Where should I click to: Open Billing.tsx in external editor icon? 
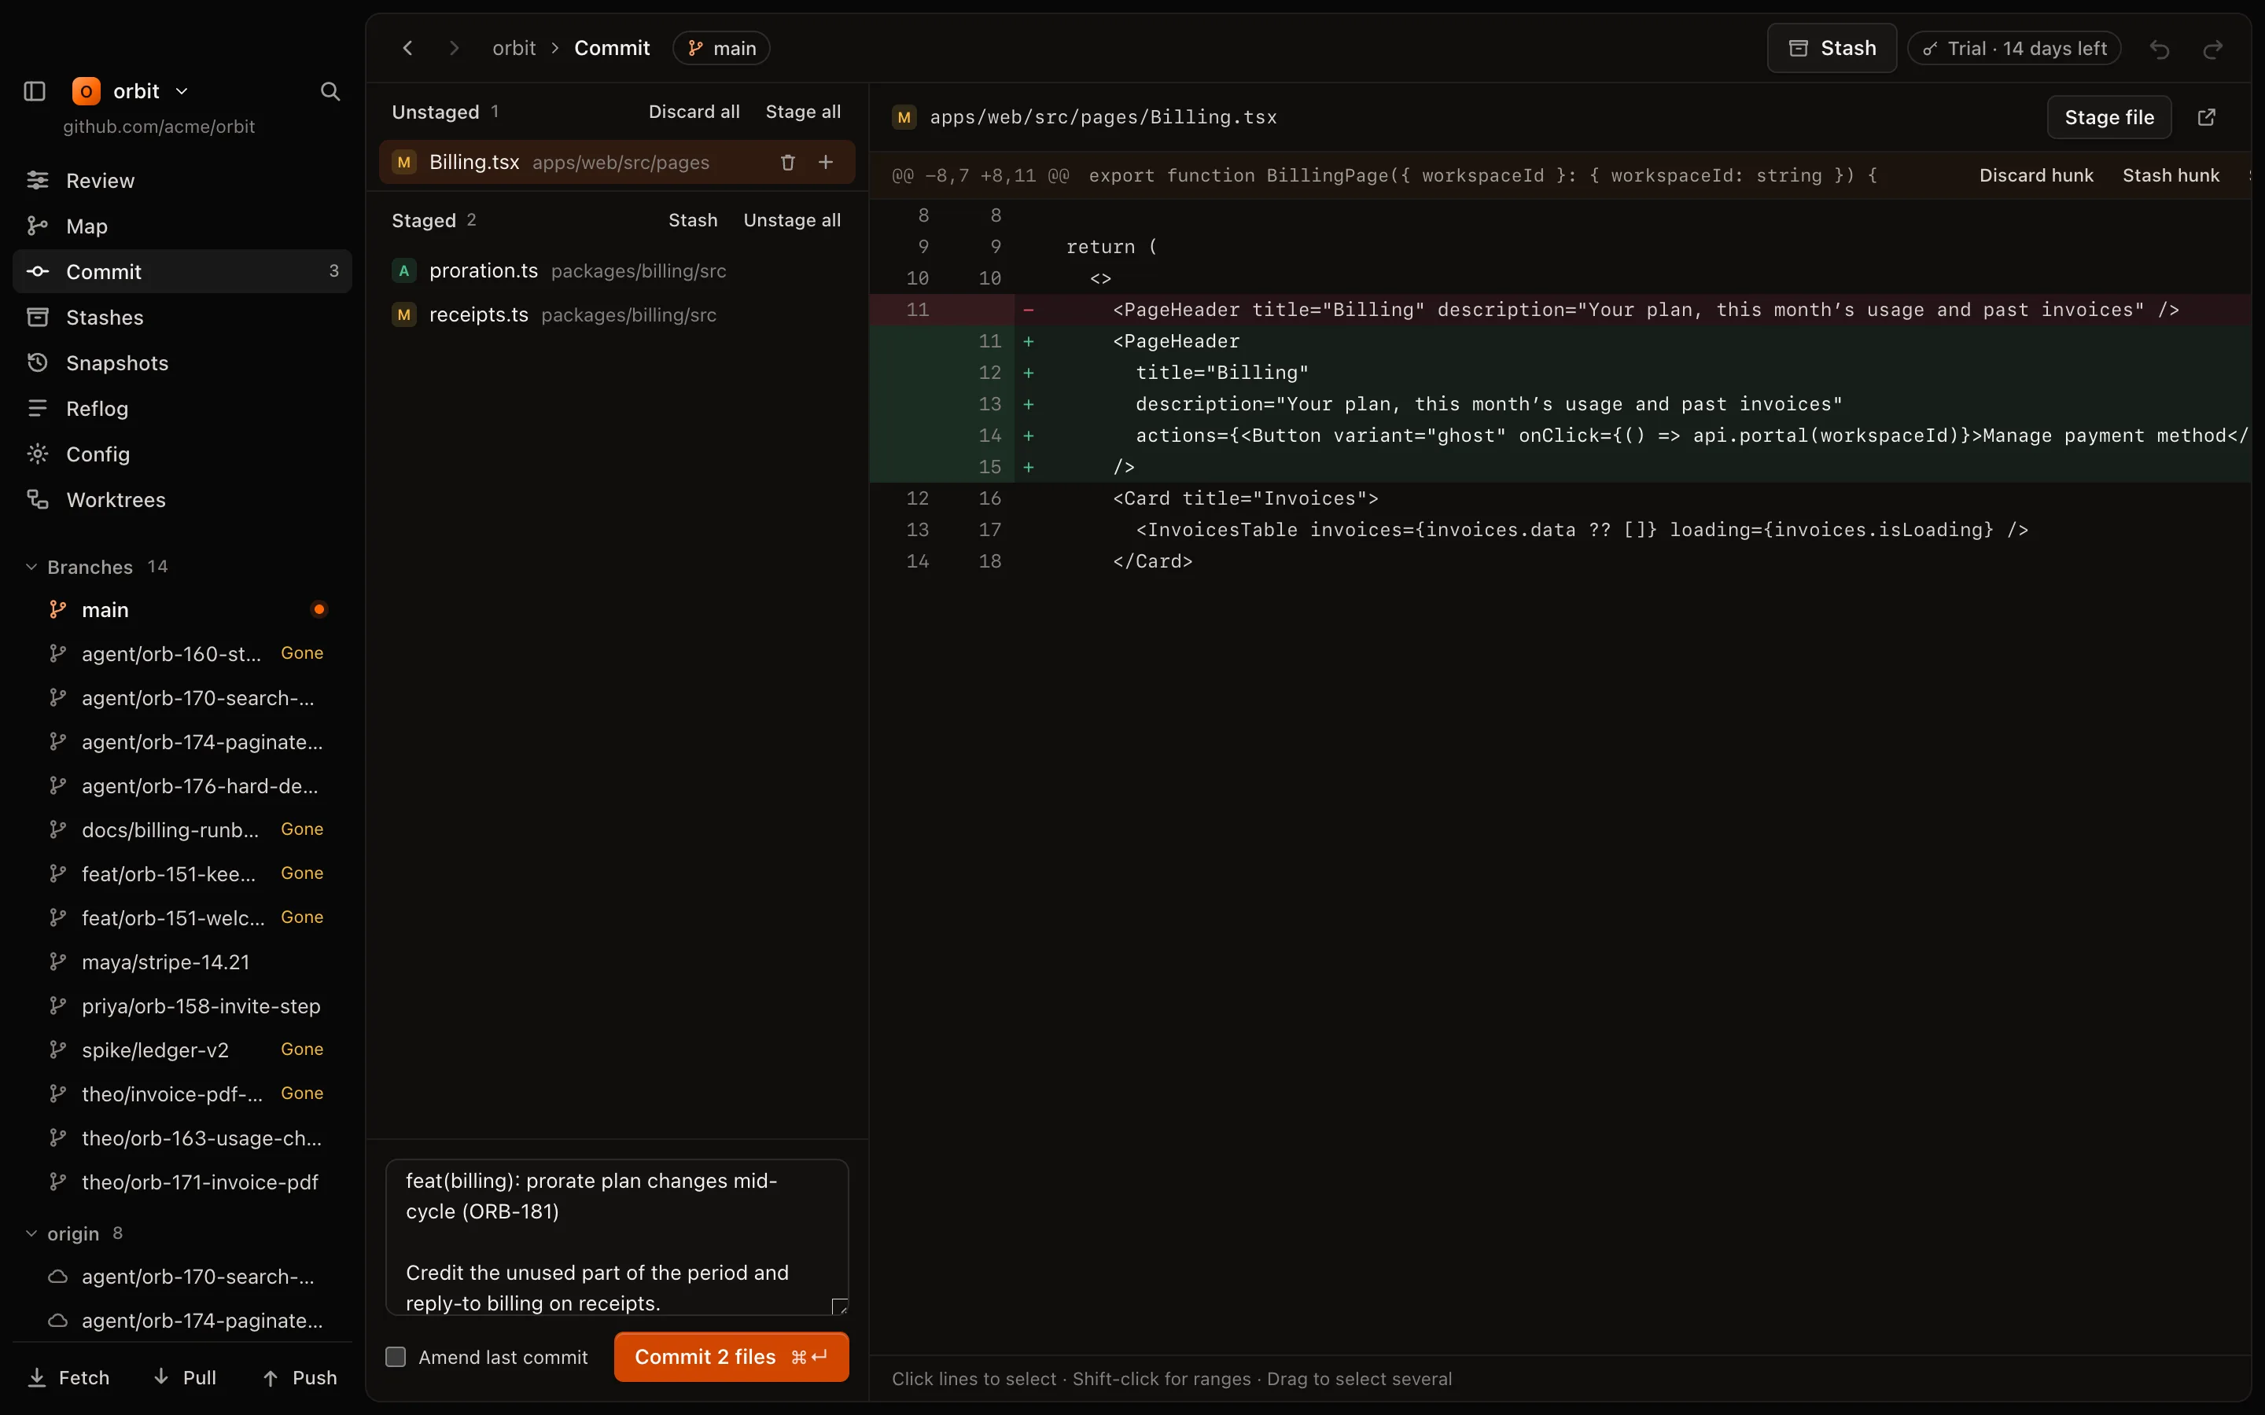point(2206,117)
